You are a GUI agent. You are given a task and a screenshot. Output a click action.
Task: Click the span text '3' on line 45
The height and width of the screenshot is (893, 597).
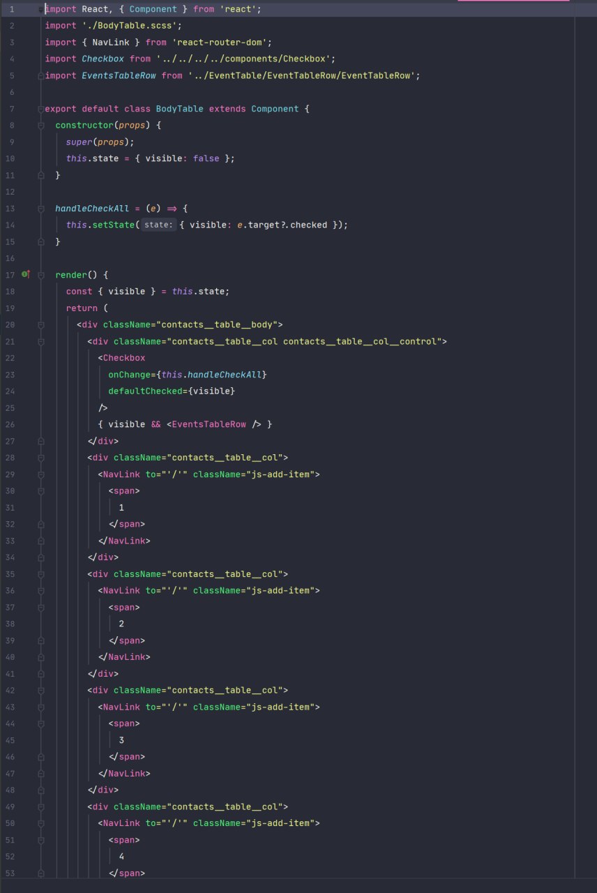point(122,740)
